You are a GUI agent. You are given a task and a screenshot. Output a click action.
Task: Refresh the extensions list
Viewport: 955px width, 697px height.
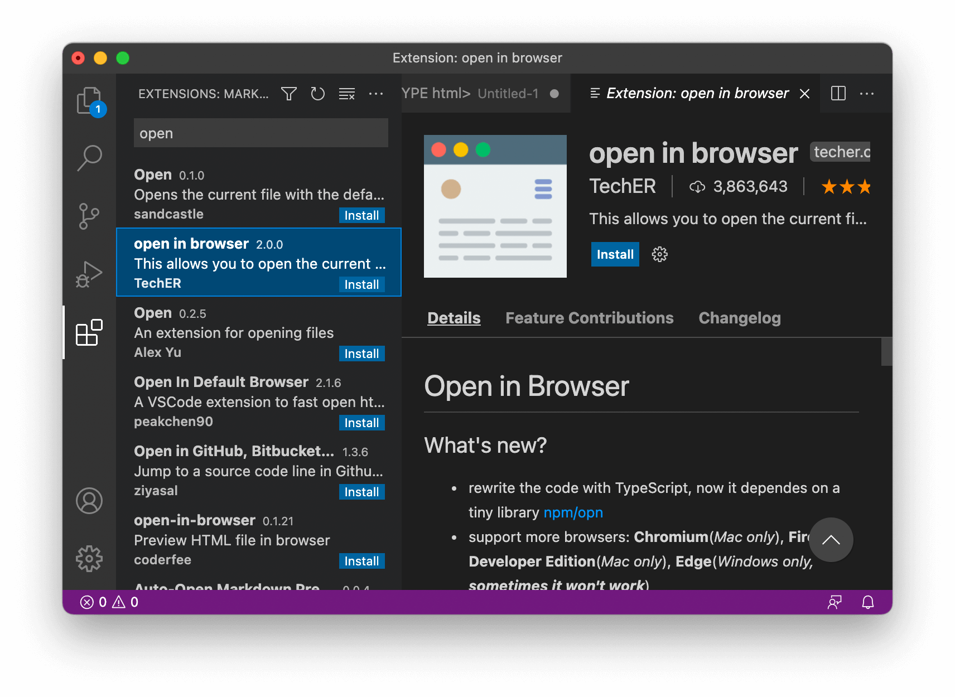click(318, 94)
